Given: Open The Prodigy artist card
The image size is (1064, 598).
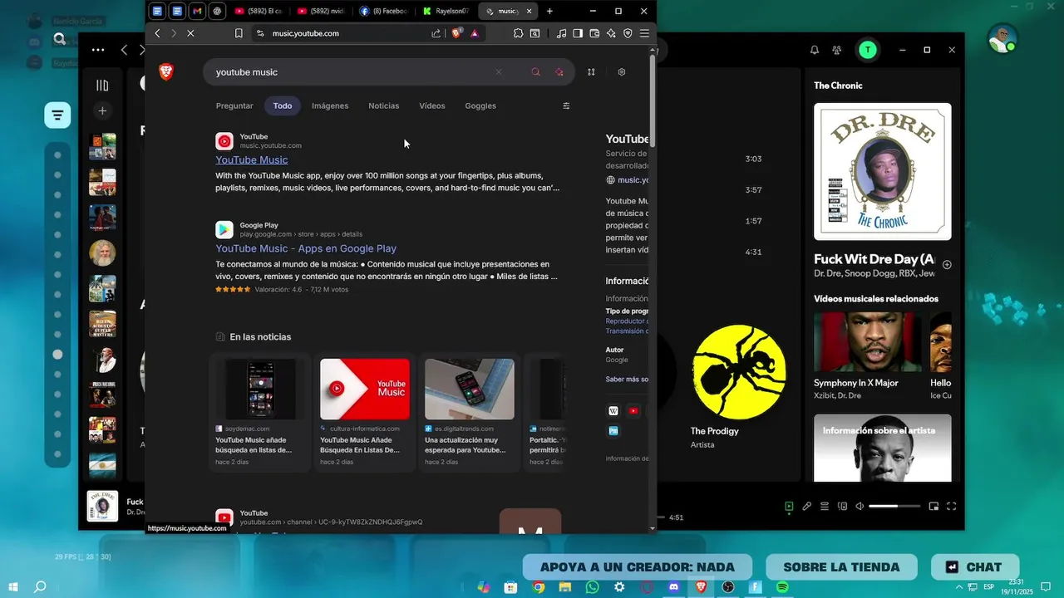Looking at the screenshot, I should pyautogui.click(x=739, y=387).
